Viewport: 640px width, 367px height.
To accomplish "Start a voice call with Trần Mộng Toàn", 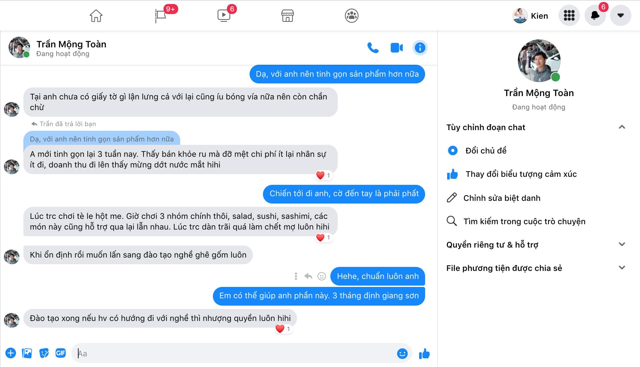I will tap(373, 48).
